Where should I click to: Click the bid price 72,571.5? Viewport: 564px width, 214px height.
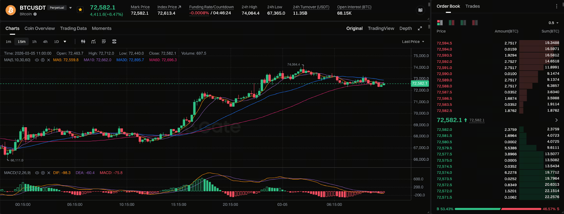(444, 197)
